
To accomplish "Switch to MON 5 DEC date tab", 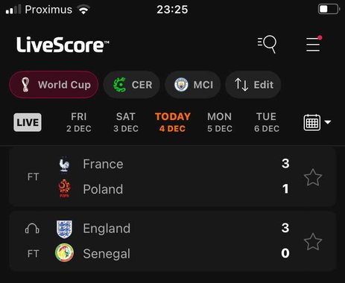I will [x=220, y=122].
